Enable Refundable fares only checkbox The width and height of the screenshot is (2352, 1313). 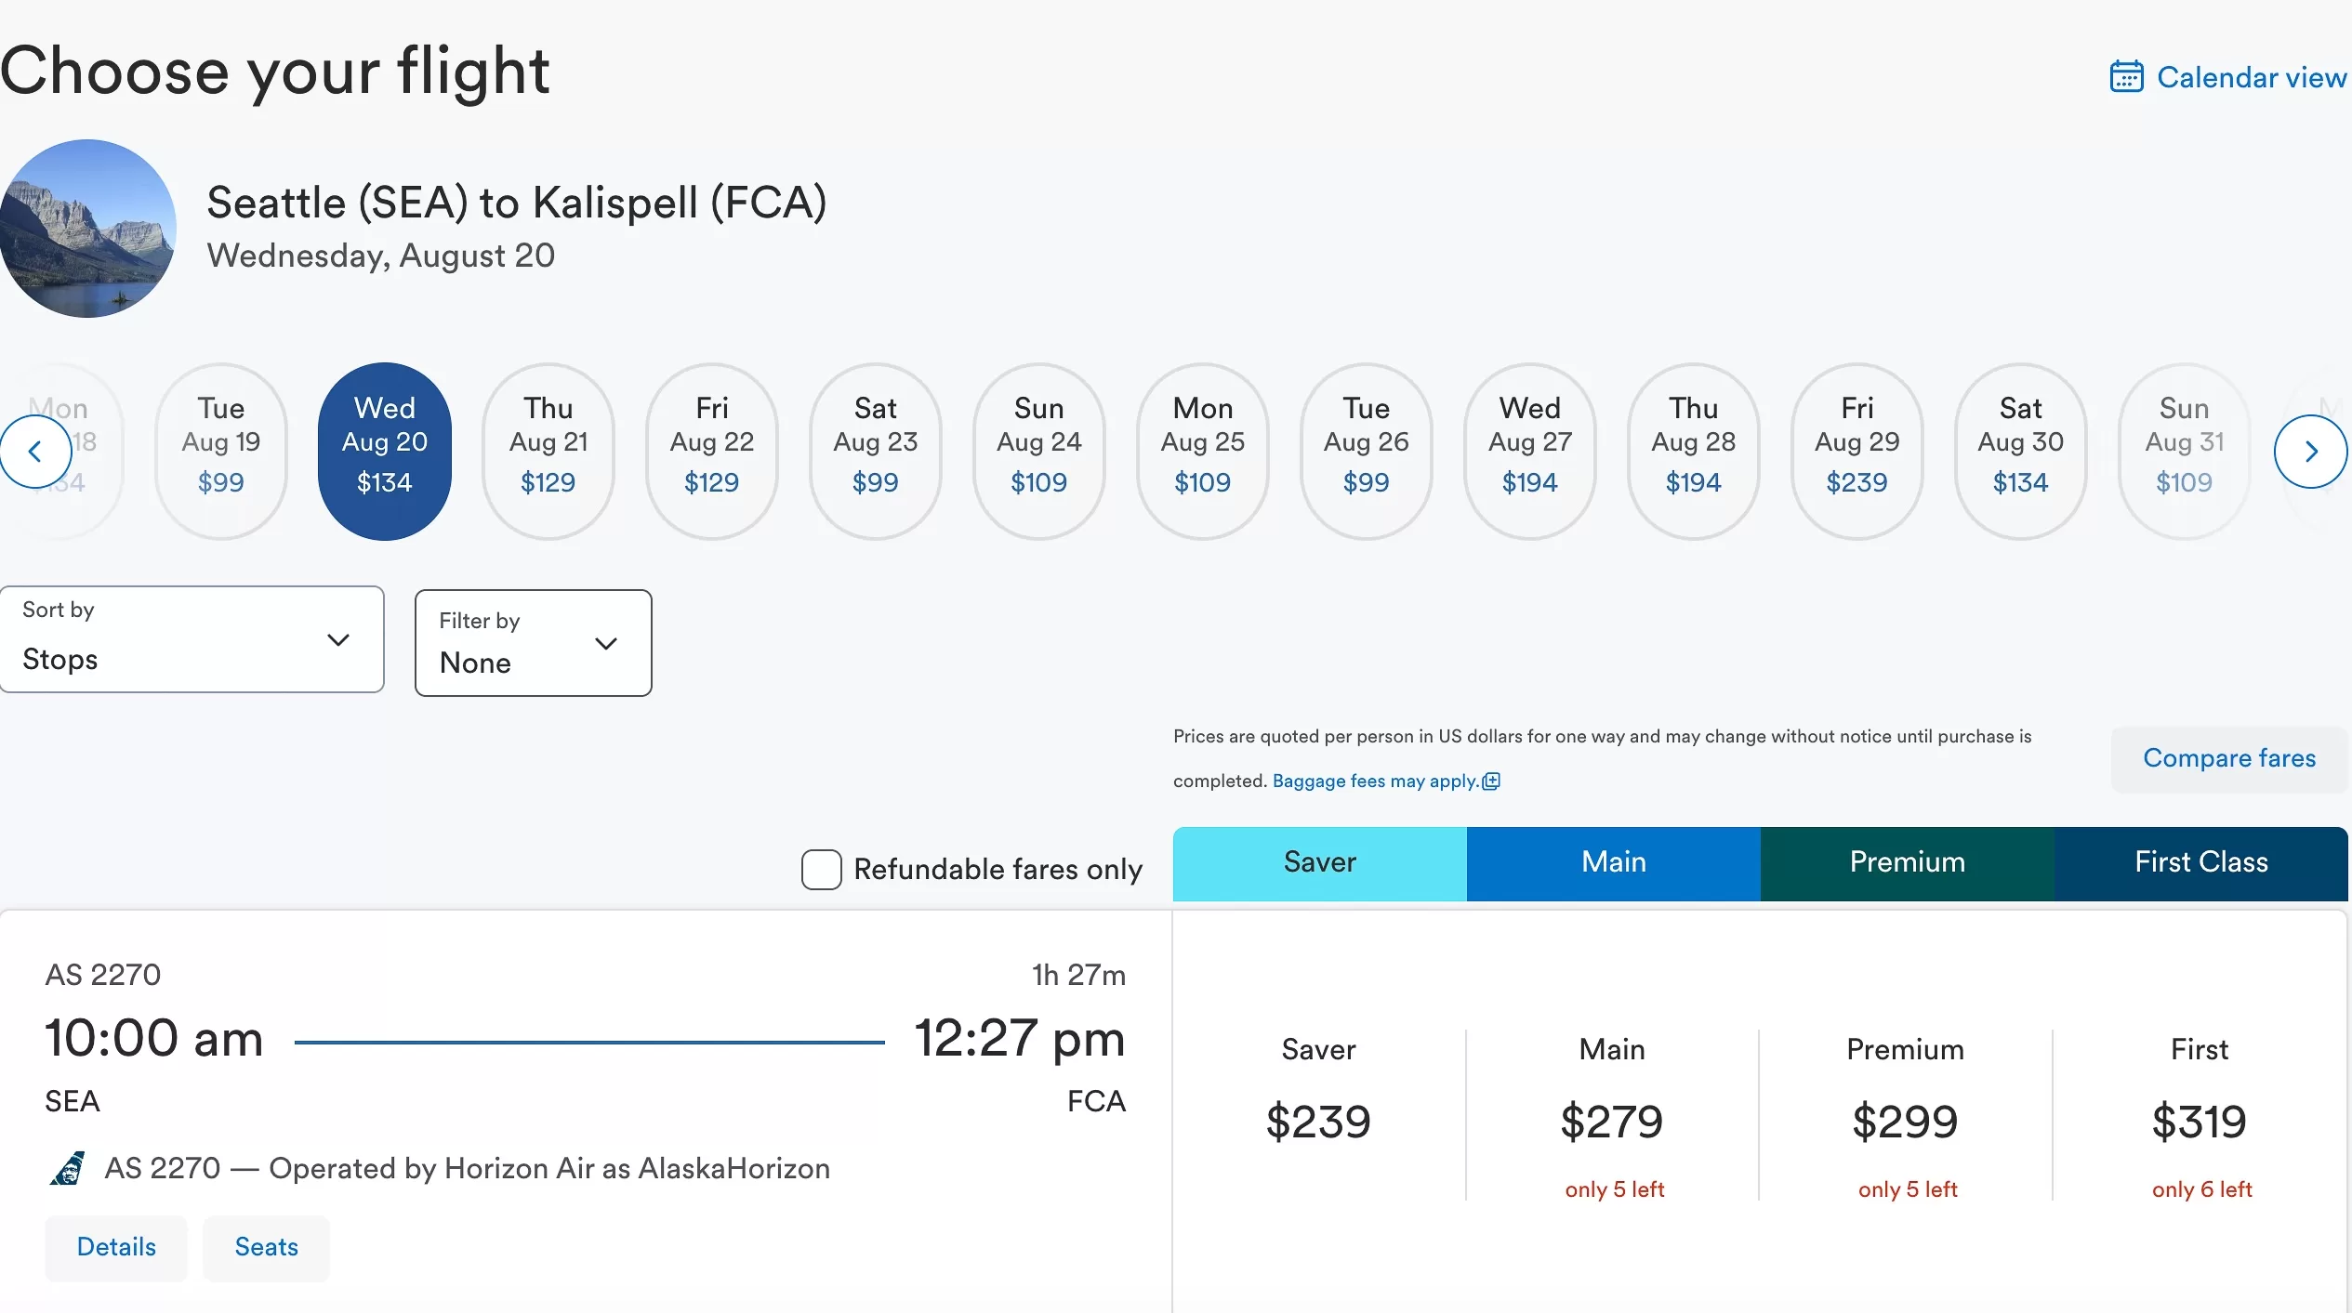click(821, 870)
